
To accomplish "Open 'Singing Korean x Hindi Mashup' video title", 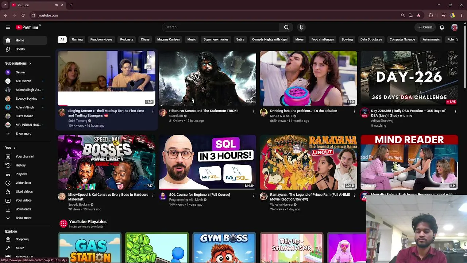I will [x=106, y=113].
